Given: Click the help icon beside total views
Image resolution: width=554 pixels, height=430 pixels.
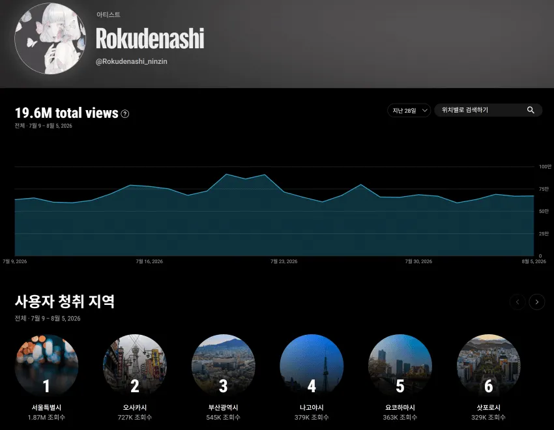Looking at the screenshot, I should coord(124,113).
